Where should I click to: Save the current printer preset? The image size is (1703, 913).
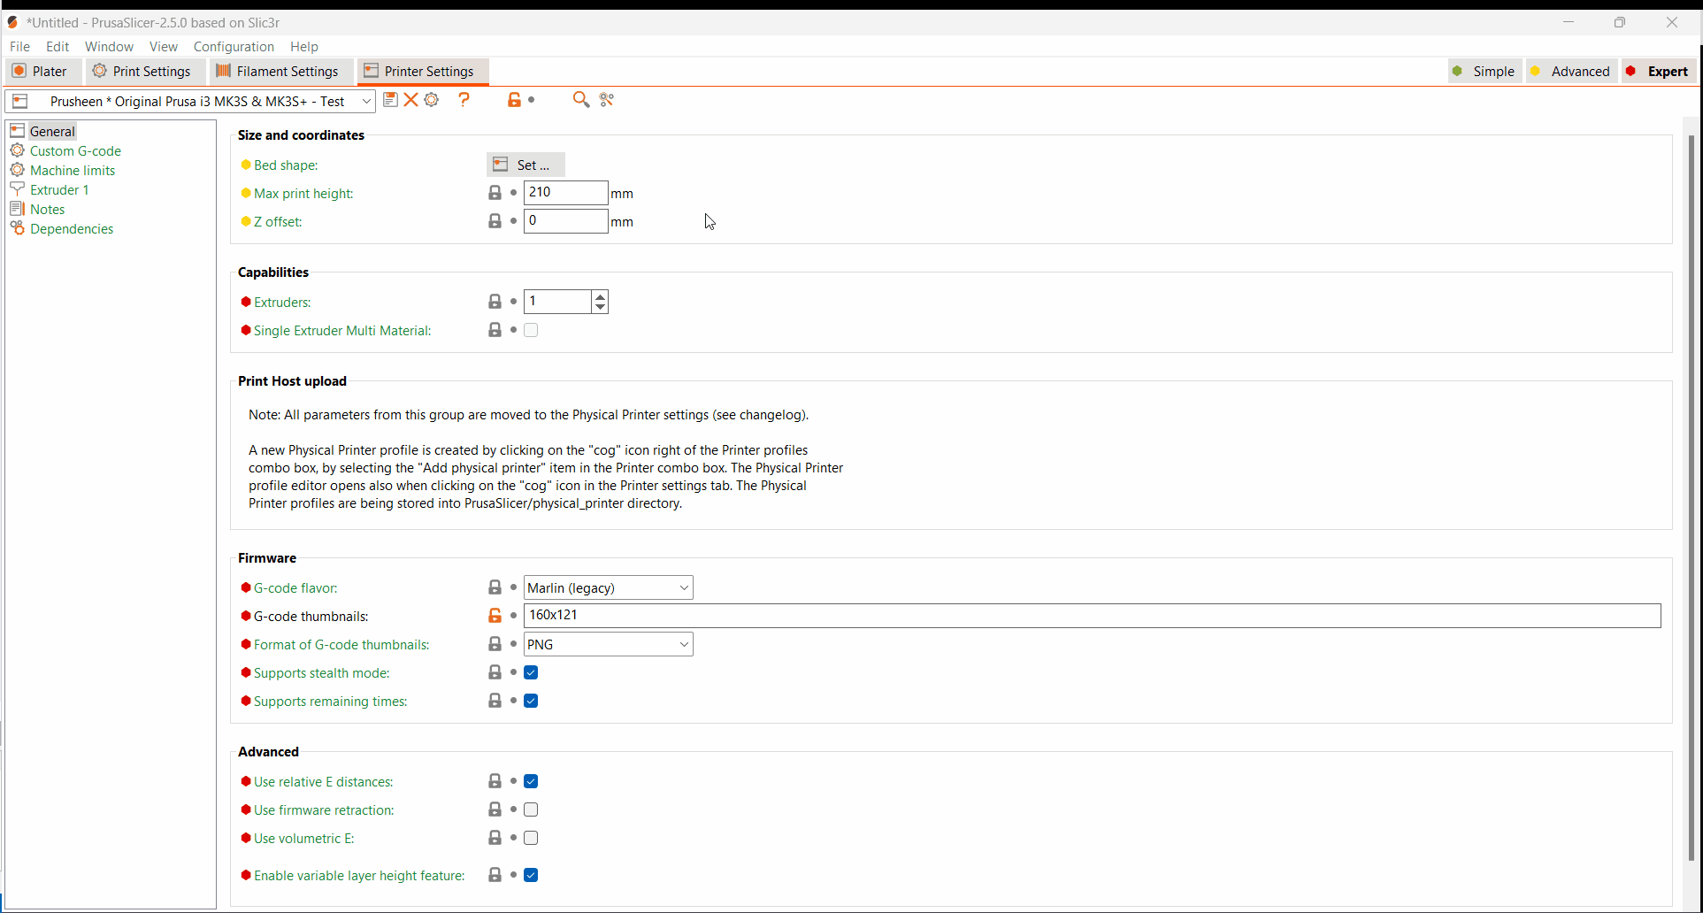[x=390, y=100]
